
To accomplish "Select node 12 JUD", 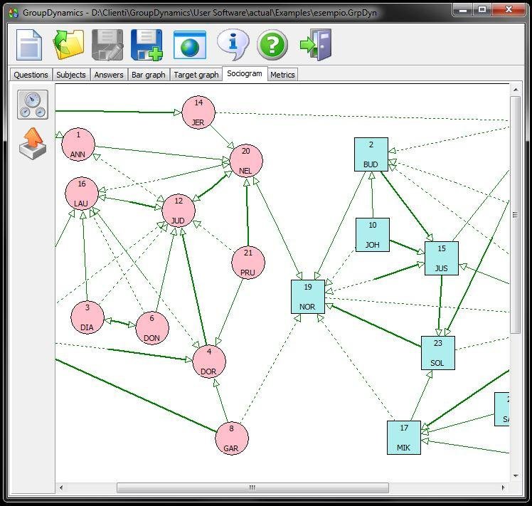I will tap(179, 211).
